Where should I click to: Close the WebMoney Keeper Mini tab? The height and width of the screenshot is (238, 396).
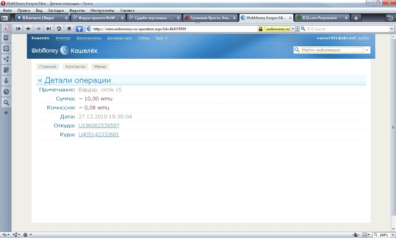pyautogui.click(x=290, y=18)
